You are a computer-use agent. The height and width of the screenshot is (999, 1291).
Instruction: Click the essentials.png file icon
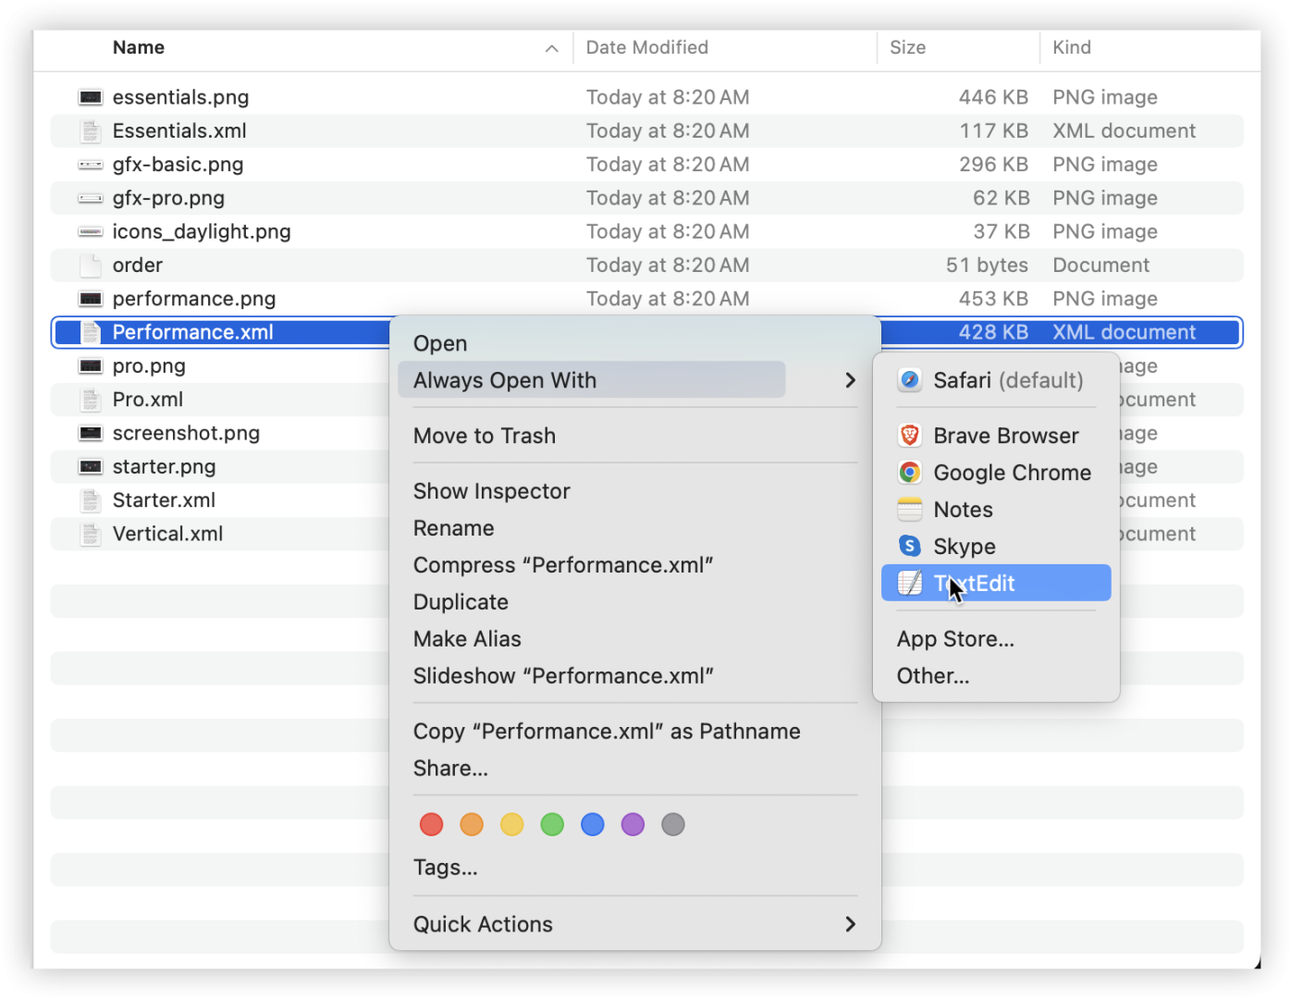pyautogui.click(x=91, y=97)
